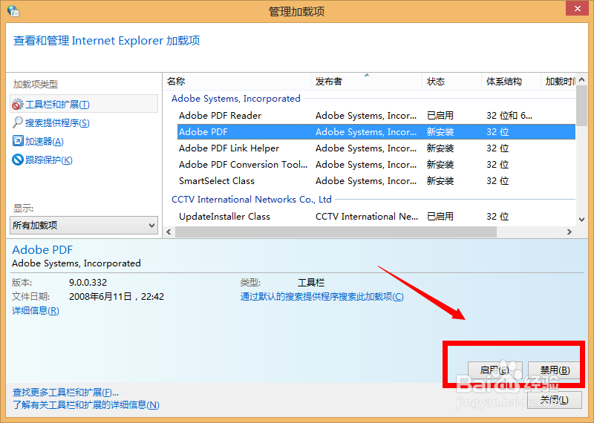594x423 pixels.
Task: Click scroll up arrow of add-on list
Action: (582, 79)
